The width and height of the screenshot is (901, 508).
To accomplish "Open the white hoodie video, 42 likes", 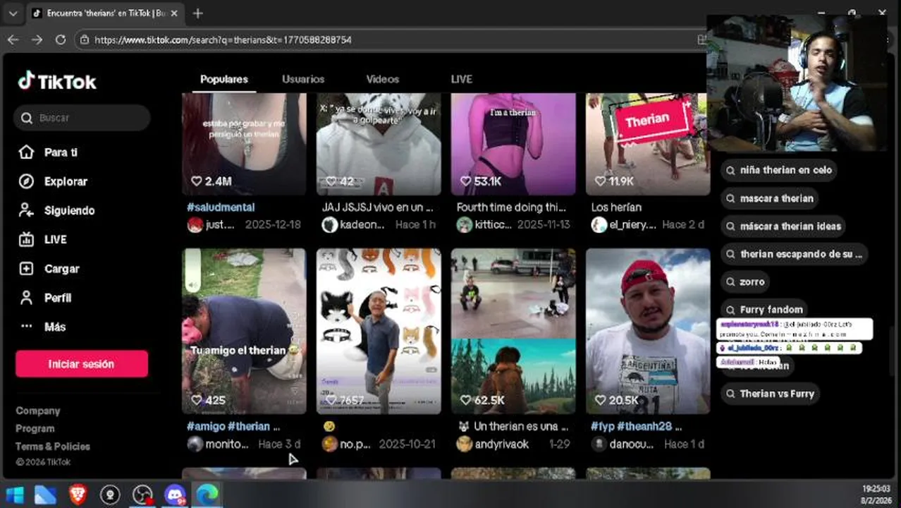I will (379, 144).
